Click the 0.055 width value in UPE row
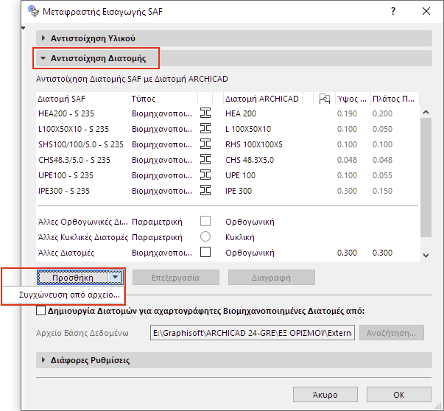 tap(382, 175)
